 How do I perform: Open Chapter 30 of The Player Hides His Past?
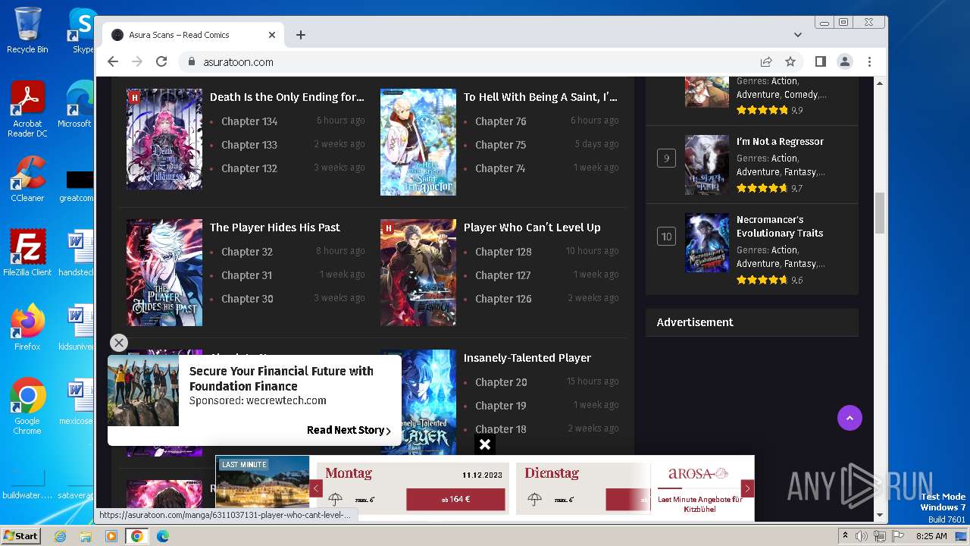coord(247,299)
